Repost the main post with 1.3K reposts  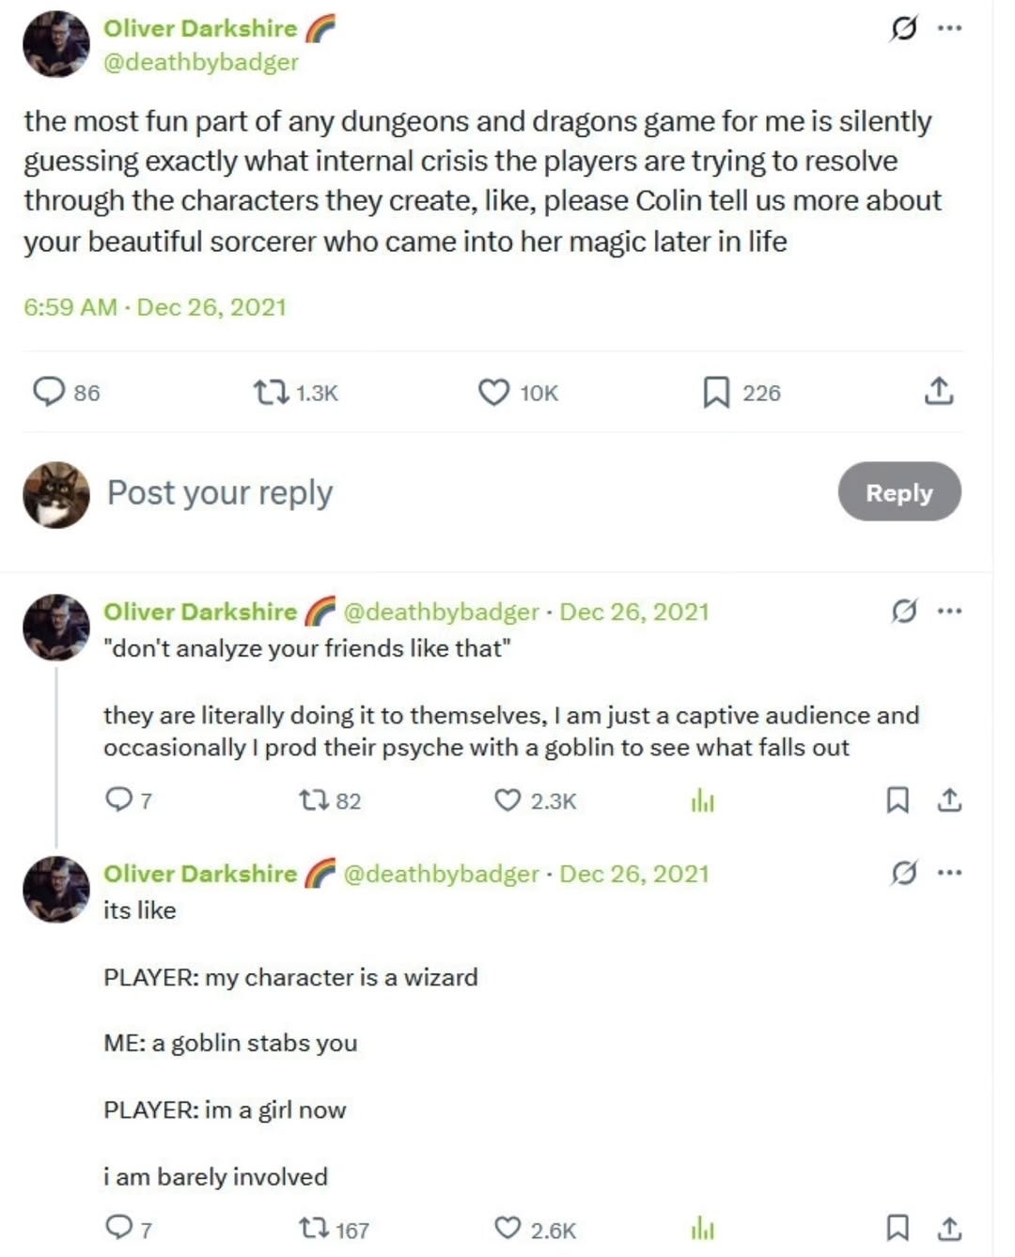click(x=272, y=391)
